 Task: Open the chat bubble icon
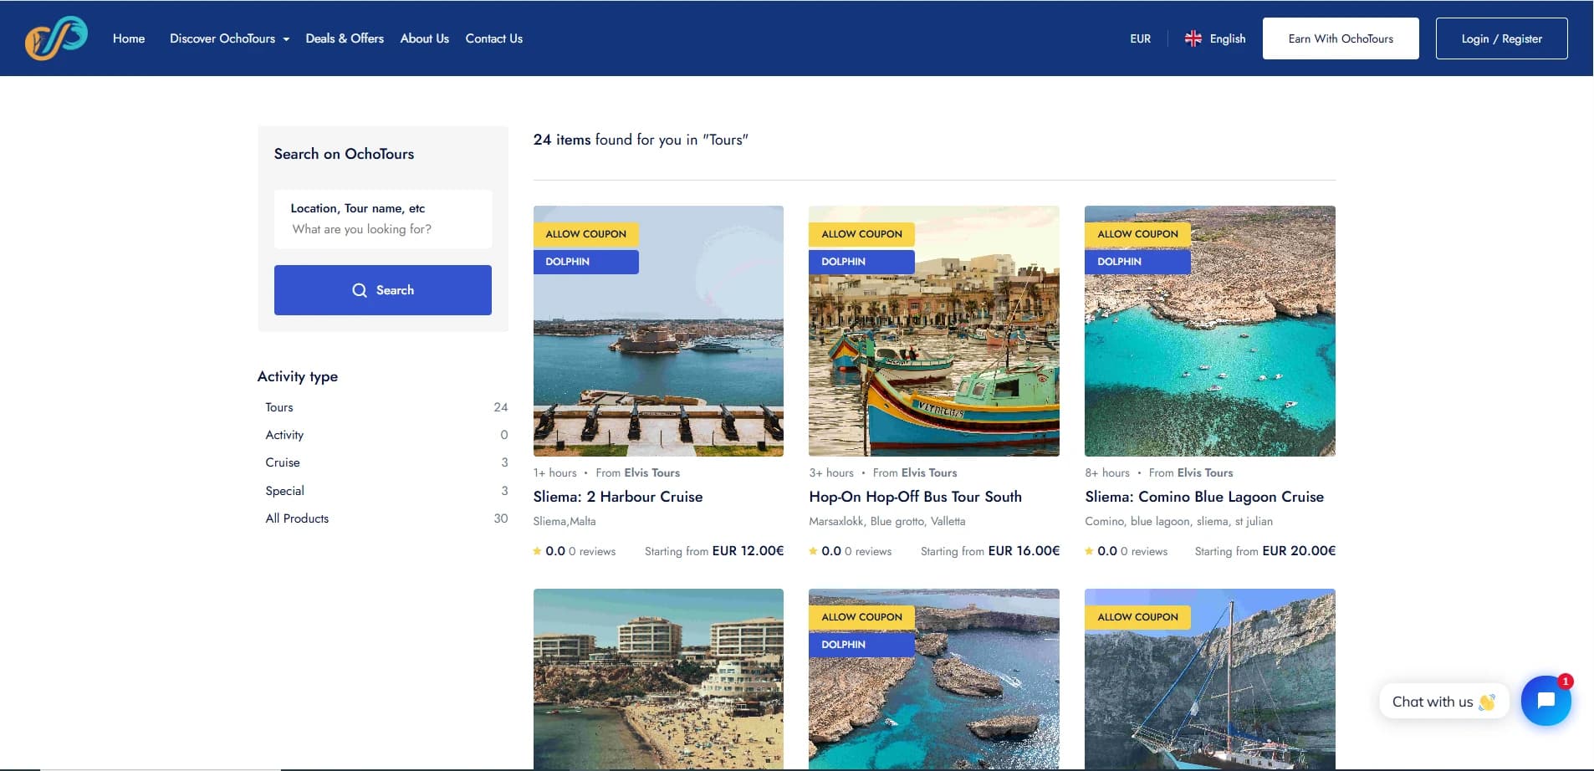click(1545, 701)
